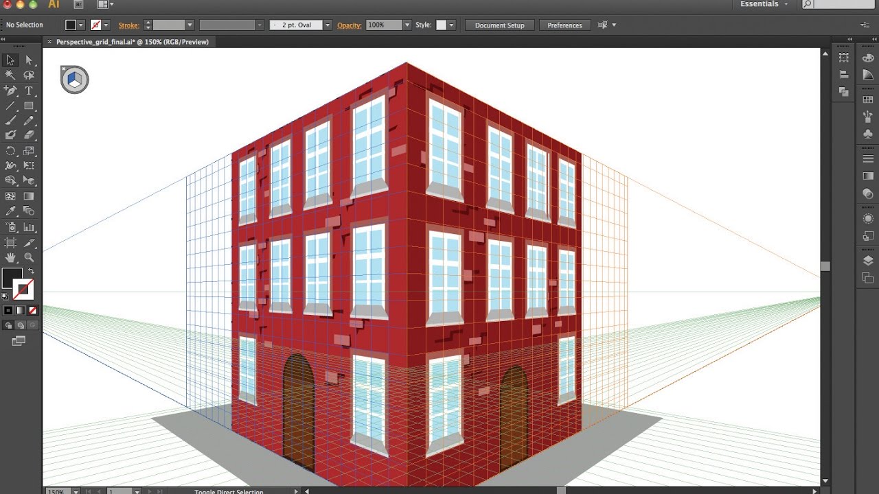Select the Pencil tool
The image size is (879, 494).
(29, 121)
